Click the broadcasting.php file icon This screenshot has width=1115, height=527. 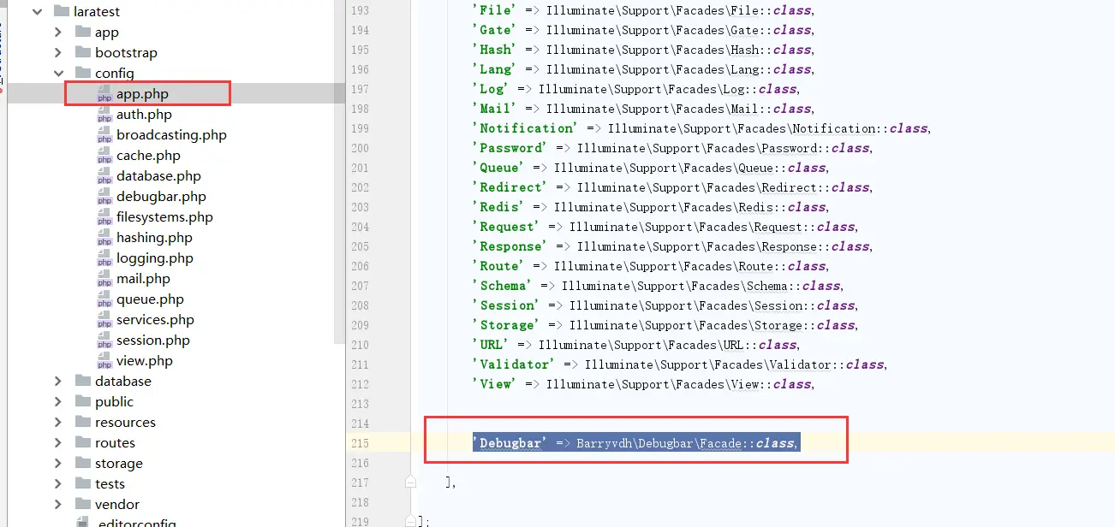point(104,135)
